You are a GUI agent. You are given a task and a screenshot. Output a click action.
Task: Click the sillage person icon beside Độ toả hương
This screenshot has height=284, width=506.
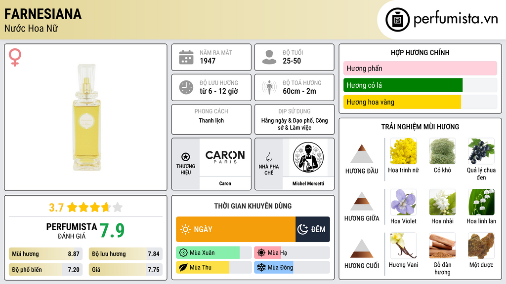coord(269,87)
